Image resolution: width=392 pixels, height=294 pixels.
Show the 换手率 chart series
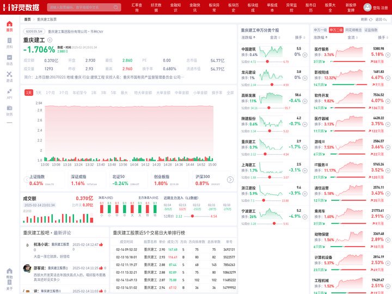click(217, 93)
